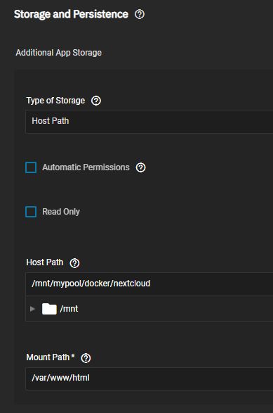Tick the Read Only checkbox
This screenshot has width=273, height=413.
(31, 212)
